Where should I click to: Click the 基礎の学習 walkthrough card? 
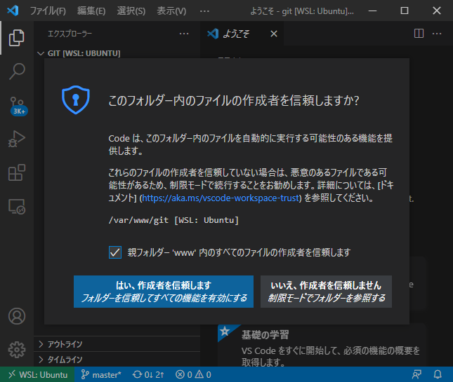click(x=321, y=346)
